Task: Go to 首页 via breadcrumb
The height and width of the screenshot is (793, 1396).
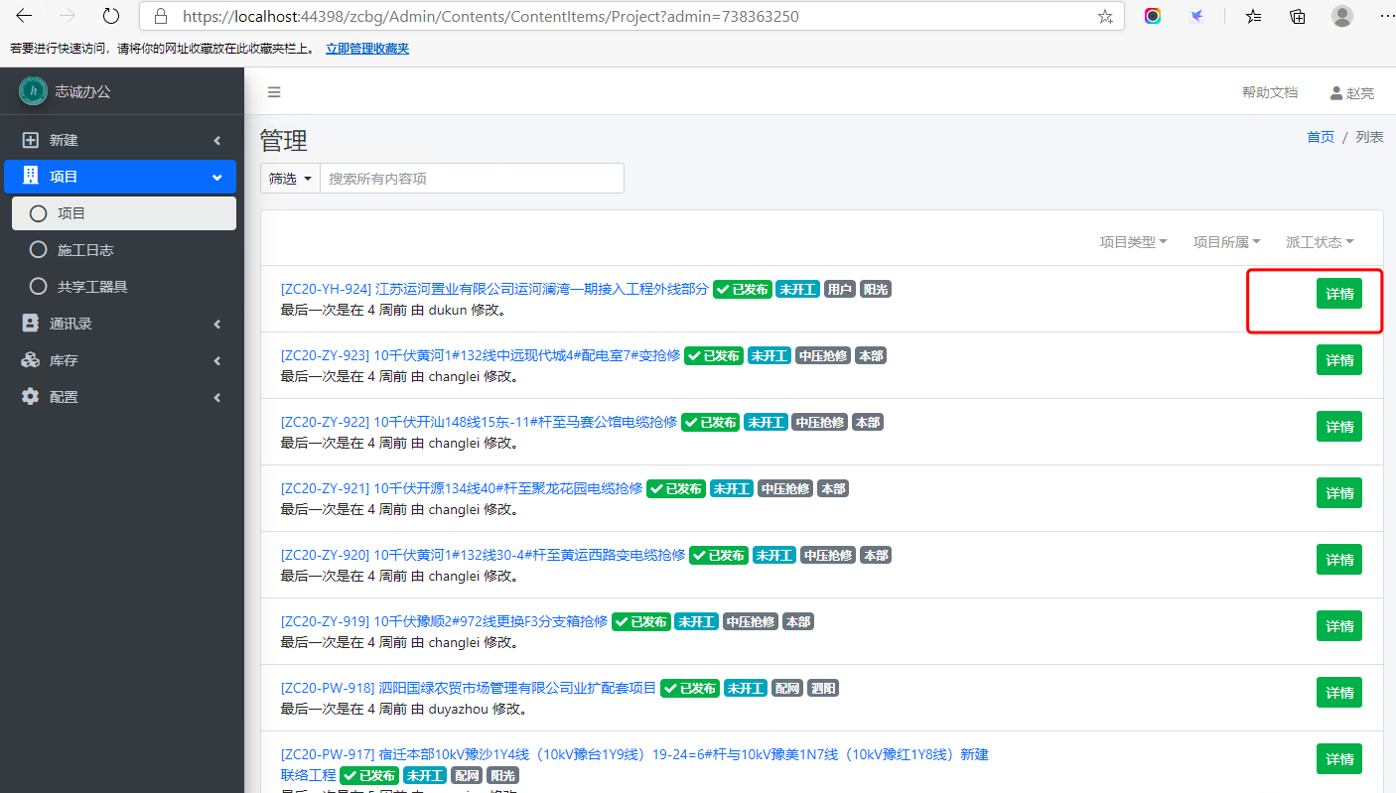Action: 1321,136
